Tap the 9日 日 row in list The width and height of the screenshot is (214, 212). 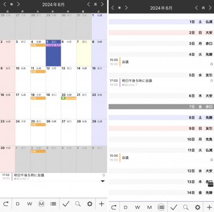[161, 129]
